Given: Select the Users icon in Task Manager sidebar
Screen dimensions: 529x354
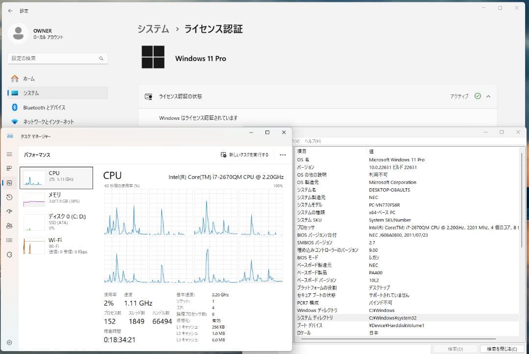Looking at the screenshot, I should (8, 225).
